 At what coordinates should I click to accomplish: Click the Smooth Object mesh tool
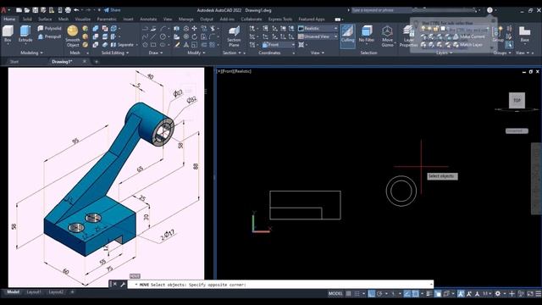point(73,36)
